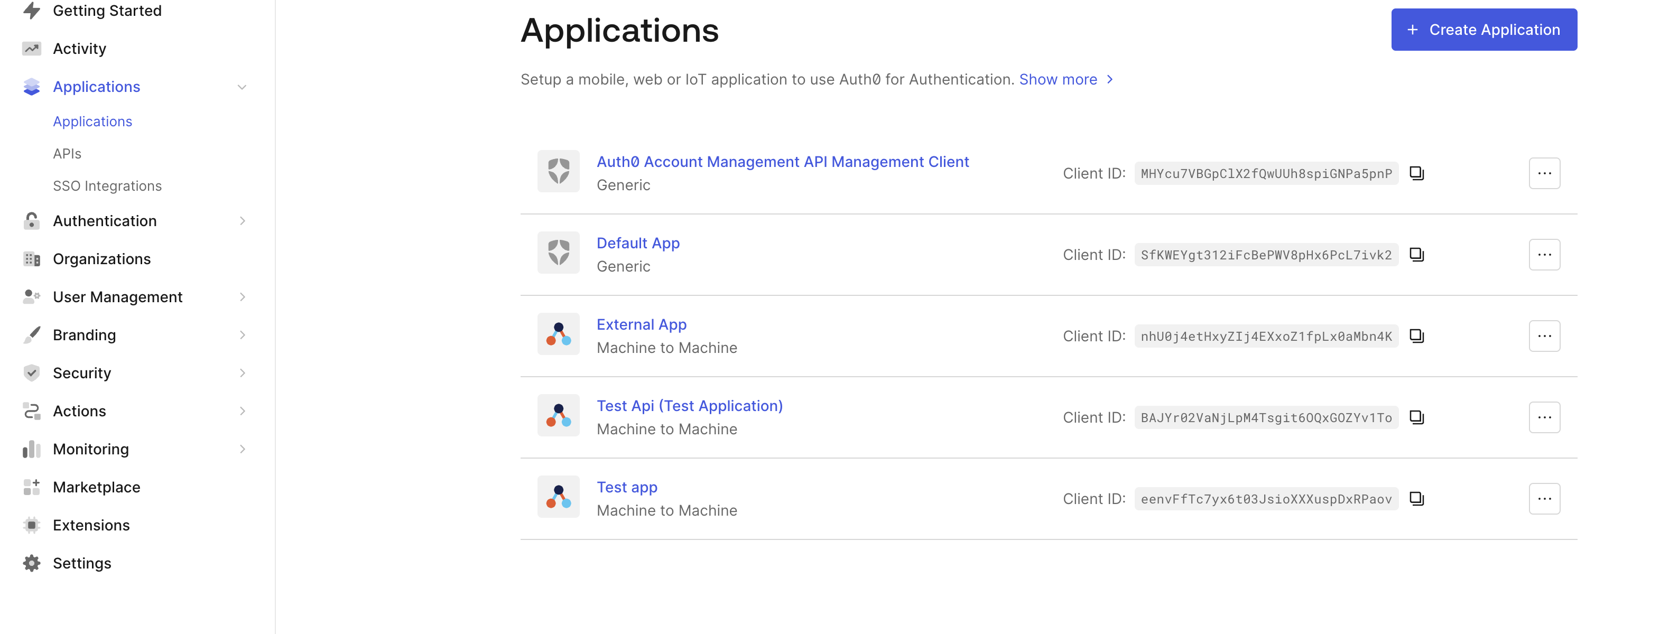The width and height of the screenshot is (1669, 634).
Task: Open the three-dot menu for Test app
Action: point(1544,499)
